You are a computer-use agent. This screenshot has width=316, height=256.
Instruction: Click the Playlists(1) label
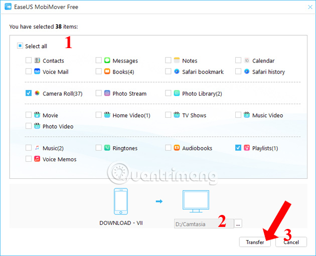coord(265,148)
